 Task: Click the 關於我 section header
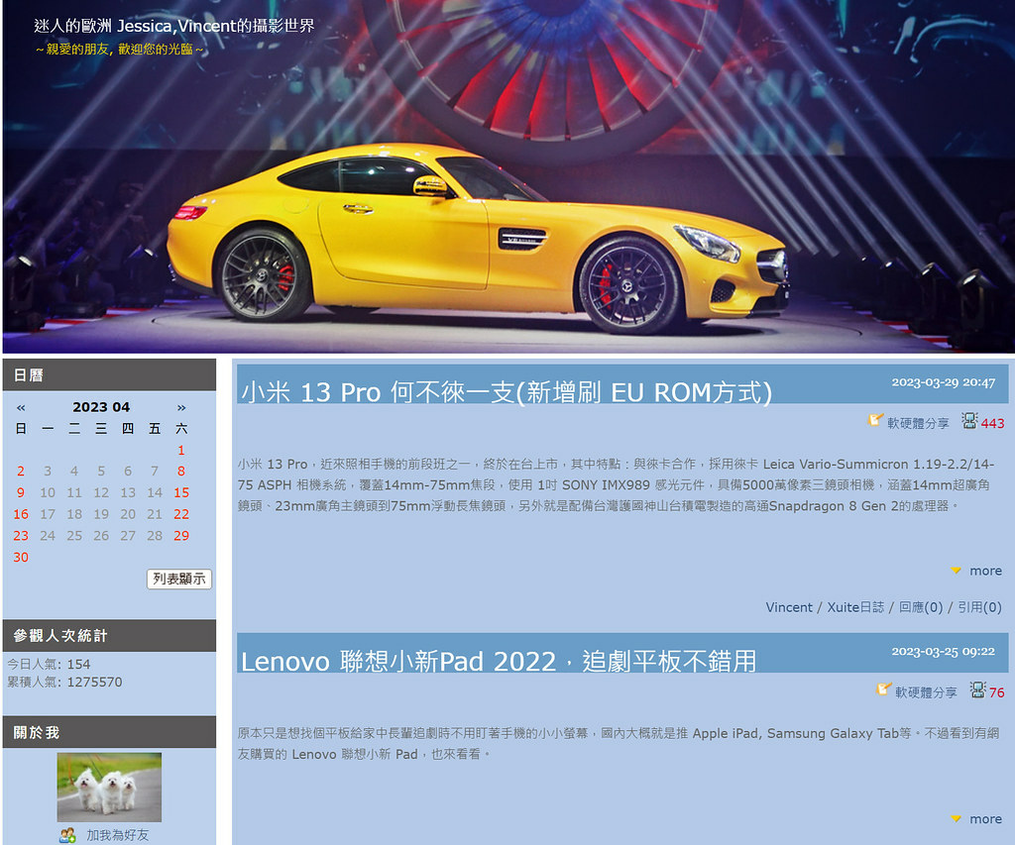109,732
